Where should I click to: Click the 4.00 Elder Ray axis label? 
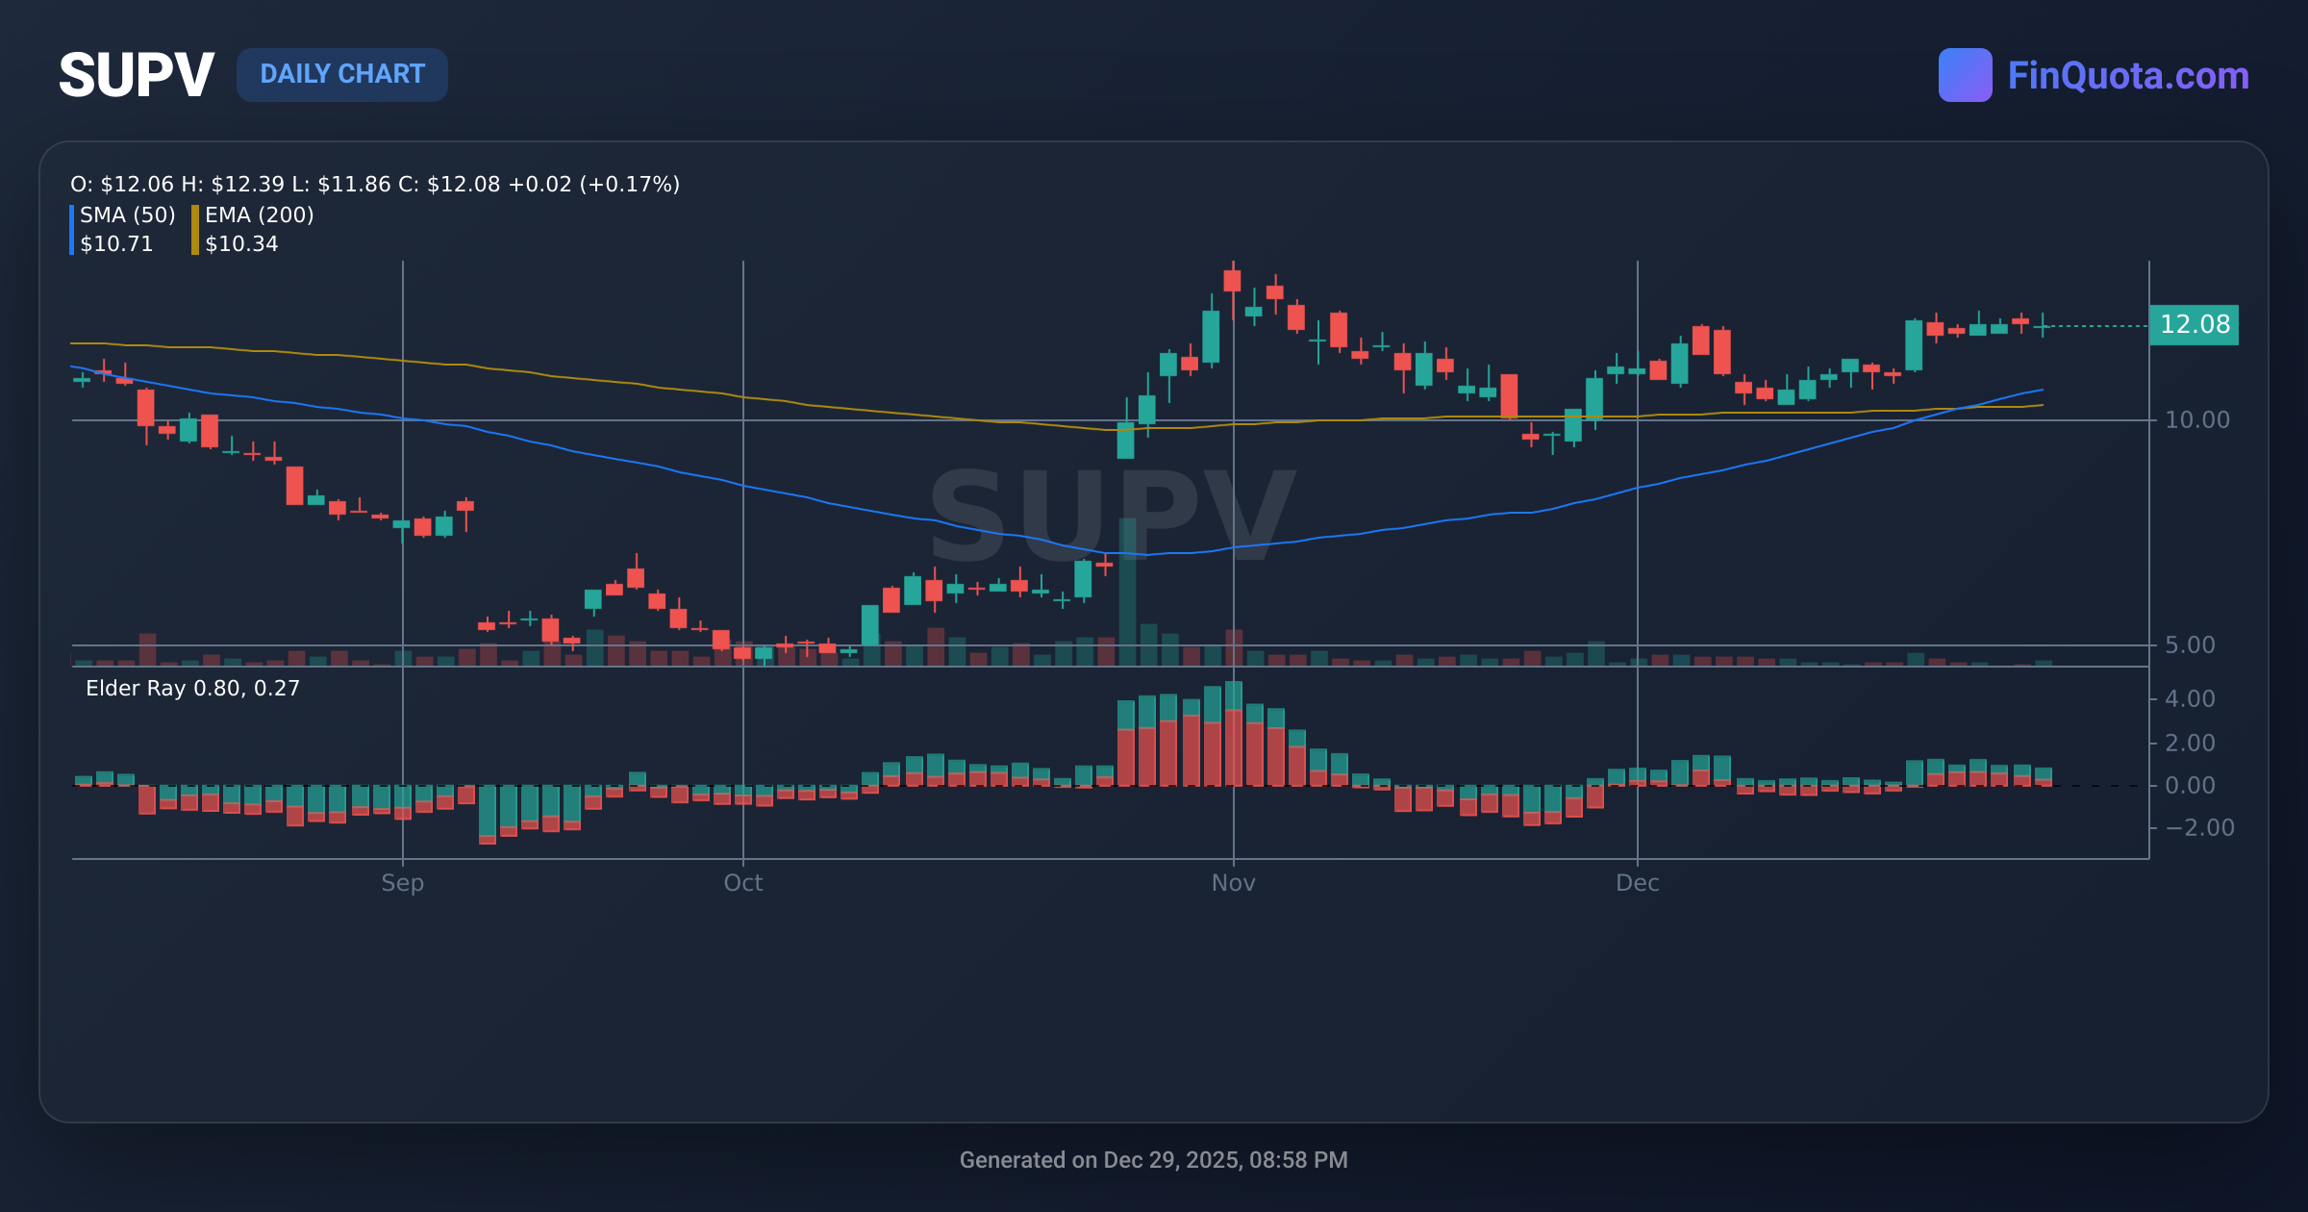pyautogui.click(x=2190, y=699)
